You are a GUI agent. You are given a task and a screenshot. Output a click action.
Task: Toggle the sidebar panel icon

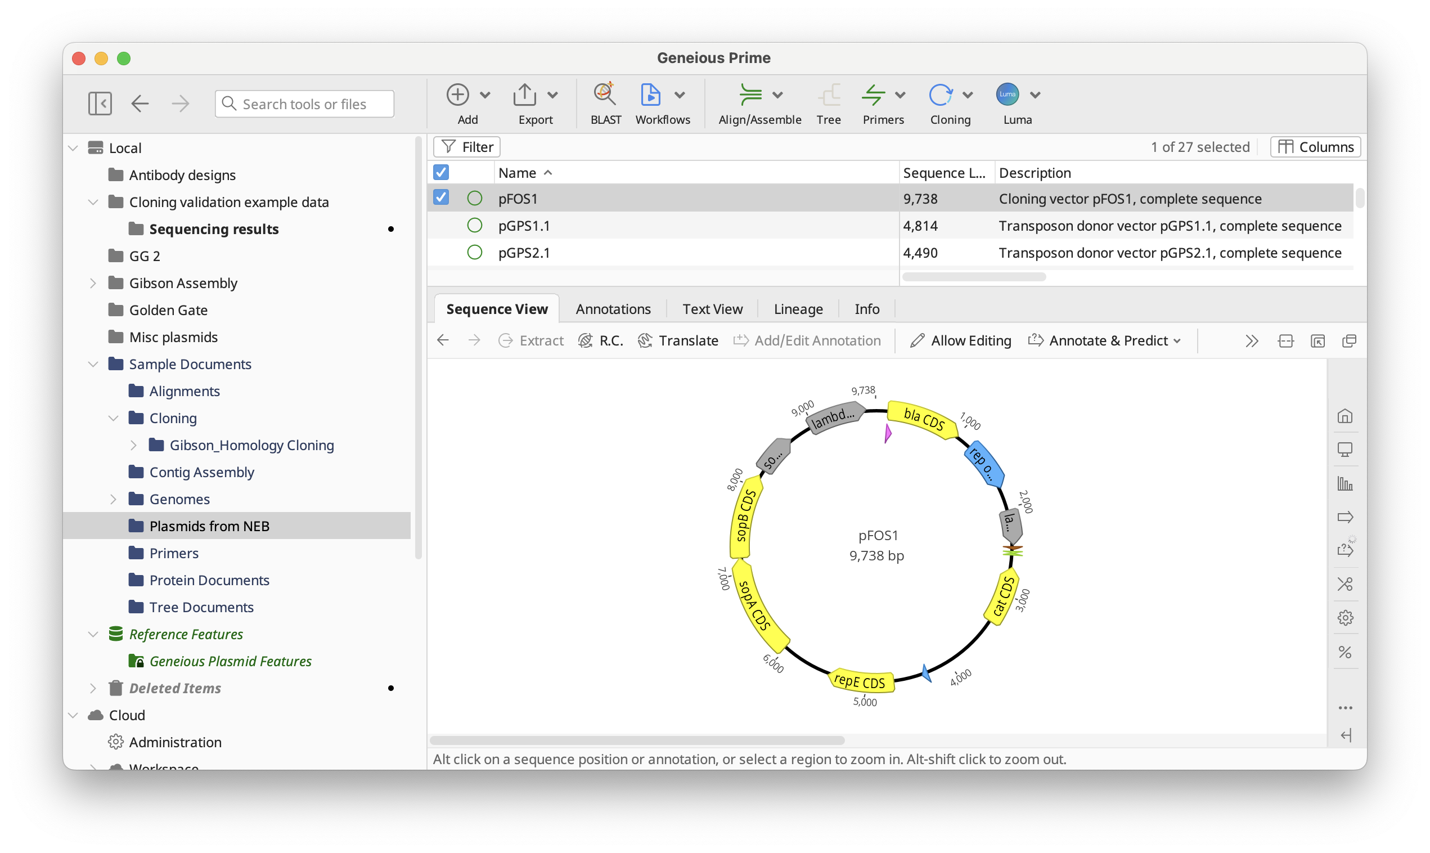pyautogui.click(x=100, y=104)
